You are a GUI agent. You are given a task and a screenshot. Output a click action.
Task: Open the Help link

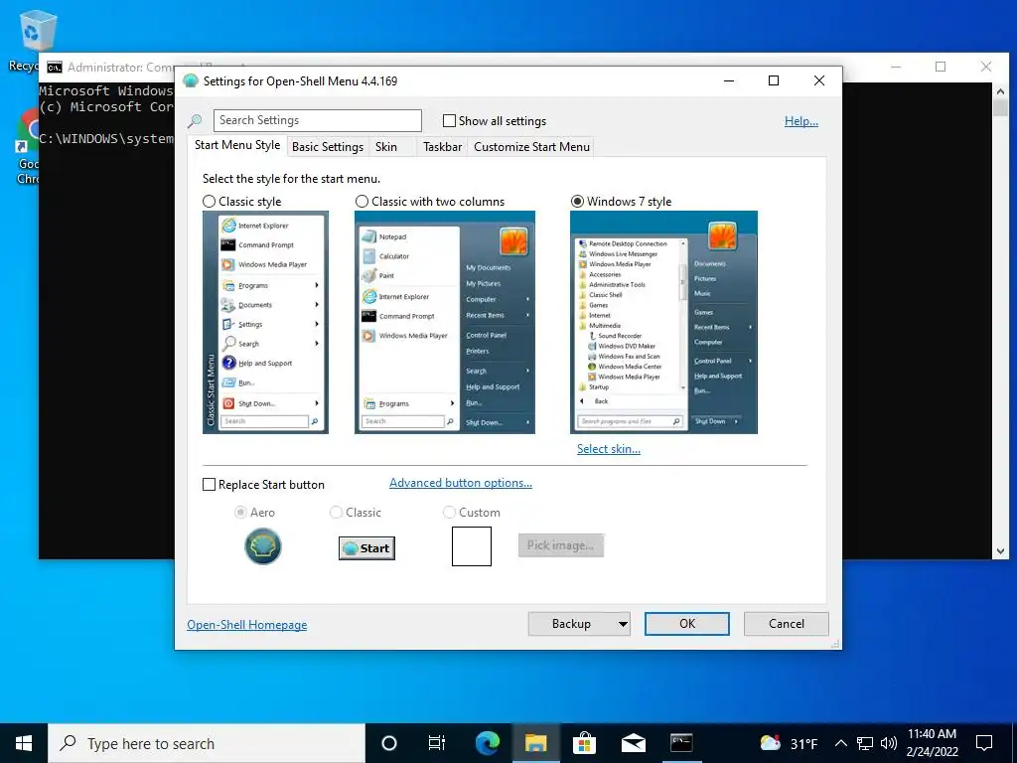(x=801, y=121)
